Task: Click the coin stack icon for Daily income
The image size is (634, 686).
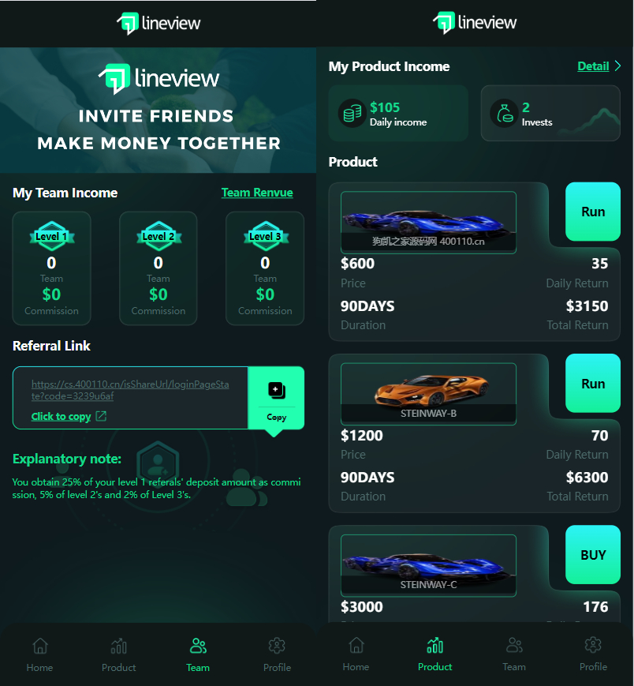Action: point(352,114)
